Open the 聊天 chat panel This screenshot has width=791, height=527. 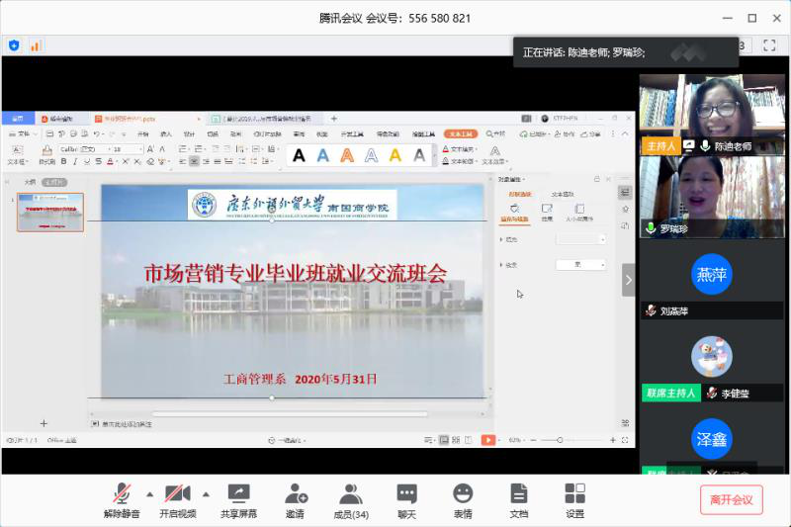[406, 500]
